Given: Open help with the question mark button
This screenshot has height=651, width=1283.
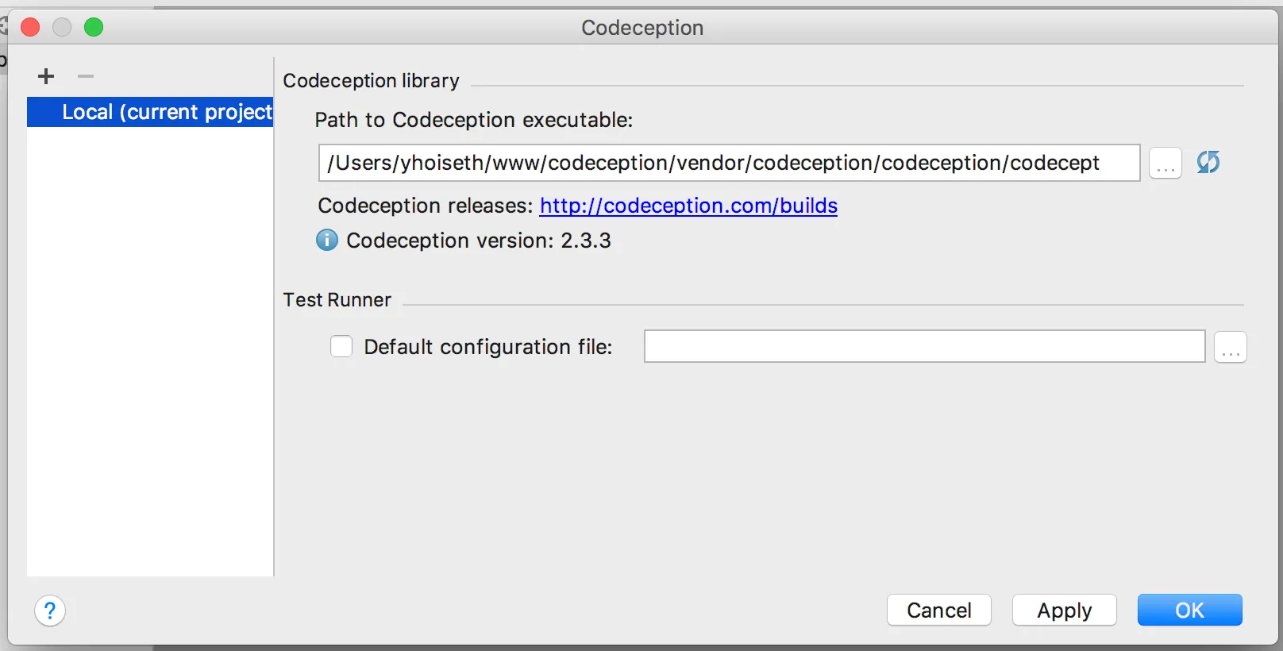Looking at the screenshot, I should [50, 611].
